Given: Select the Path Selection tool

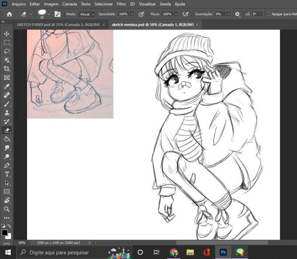Looking at the screenshot, I should pos(7,183).
